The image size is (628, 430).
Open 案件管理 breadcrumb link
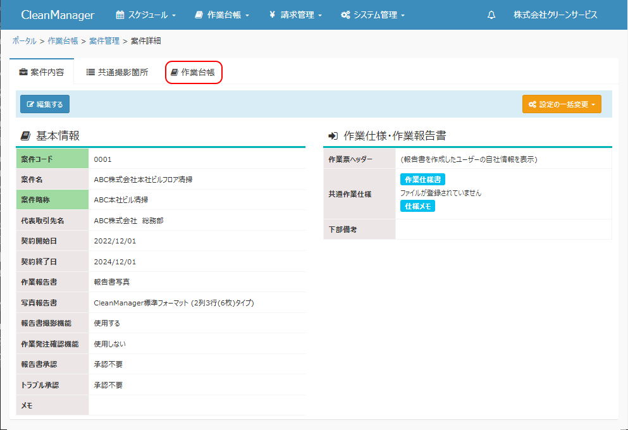[x=104, y=41]
